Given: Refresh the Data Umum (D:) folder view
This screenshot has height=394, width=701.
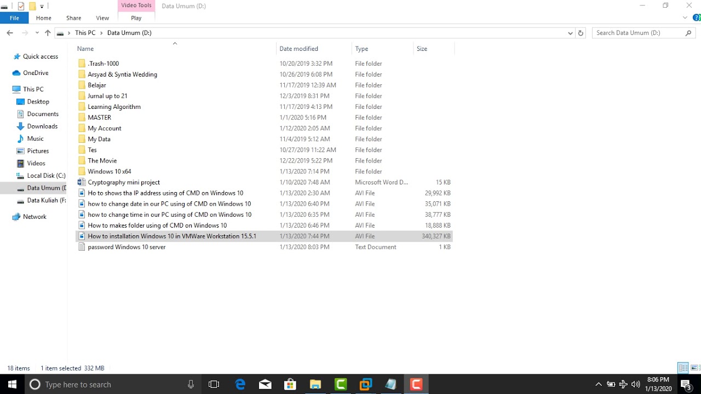Looking at the screenshot, I should 581,33.
